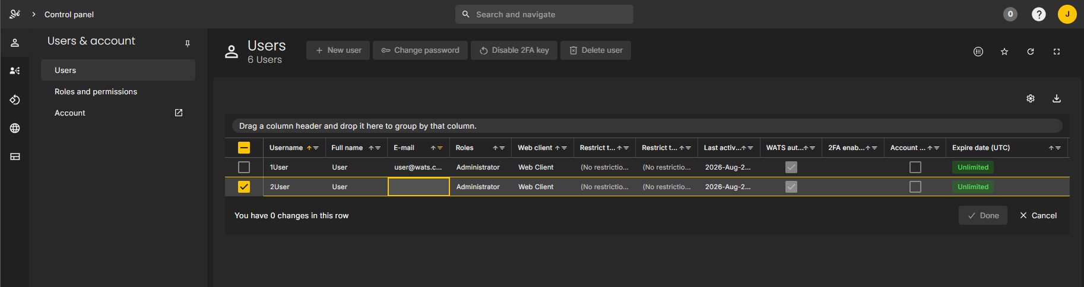Pin the Users & account panel
This screenshot has width=1084, height=287.
[x=188, y=43]
